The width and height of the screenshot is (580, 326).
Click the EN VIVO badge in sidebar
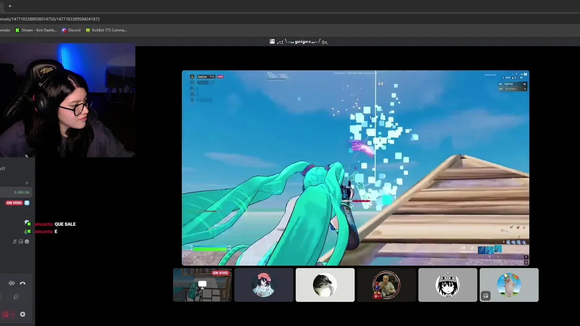[14, 203]
